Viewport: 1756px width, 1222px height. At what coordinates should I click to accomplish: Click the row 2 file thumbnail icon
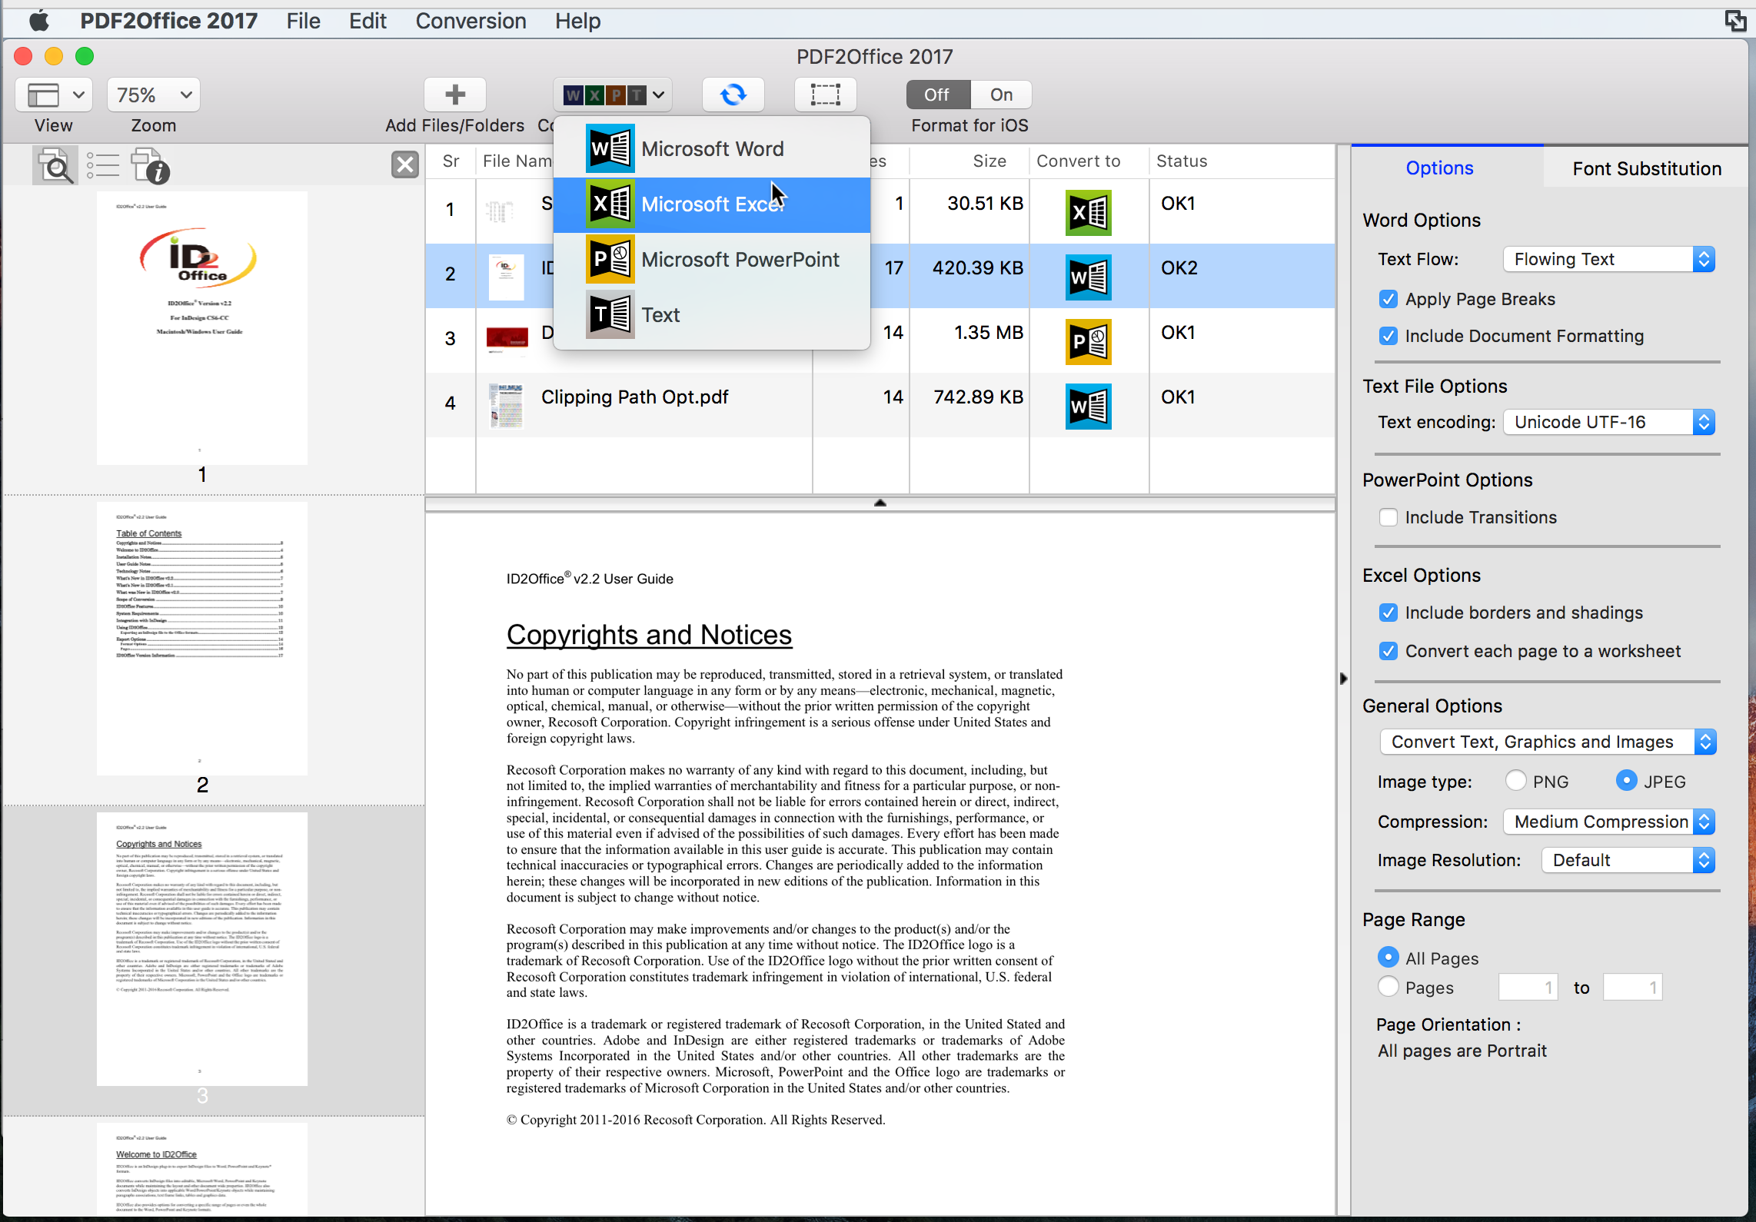pyautogui.click(x=506, y=277)
